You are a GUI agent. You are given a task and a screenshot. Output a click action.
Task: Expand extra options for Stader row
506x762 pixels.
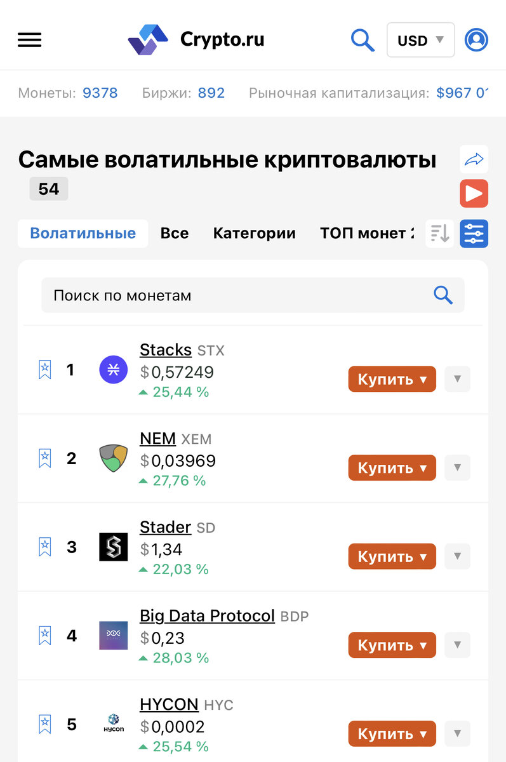pos(457,556)
